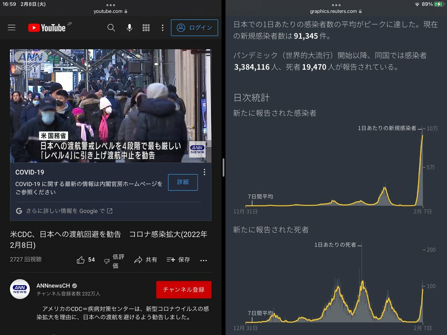Tap the 10万 axis label on infections chart
Viewport: 447px width, 335px height.
tap(432, 129)
